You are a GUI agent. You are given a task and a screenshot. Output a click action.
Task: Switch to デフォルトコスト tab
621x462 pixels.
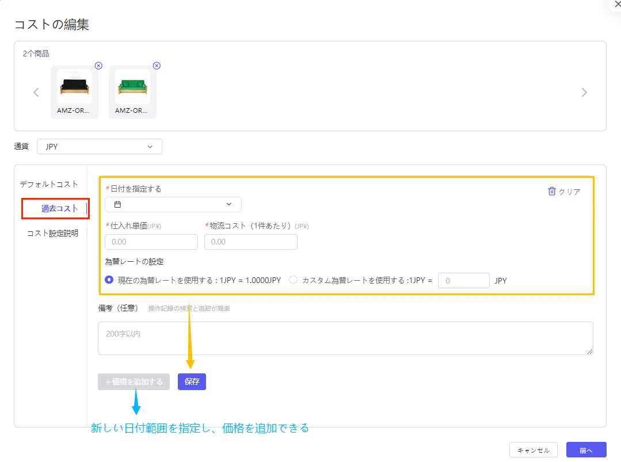pyautogui.click(x=49, y=184)
